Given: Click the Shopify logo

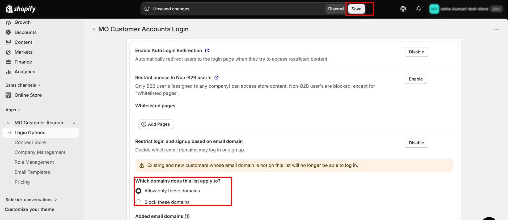Looking at the screenshot, I should point(20,9).
